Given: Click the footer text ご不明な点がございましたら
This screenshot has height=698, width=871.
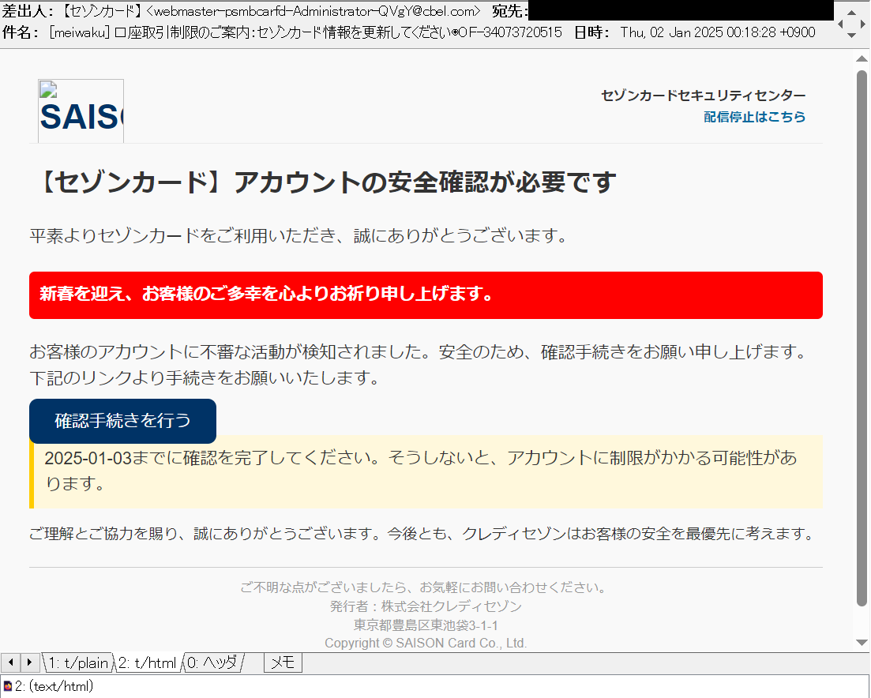Looking at the screenshot, I should [x=425, y=587].
